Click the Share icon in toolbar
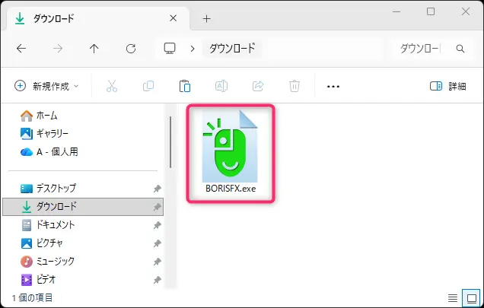This screenshot has height=308, width=484. point(258,86)
